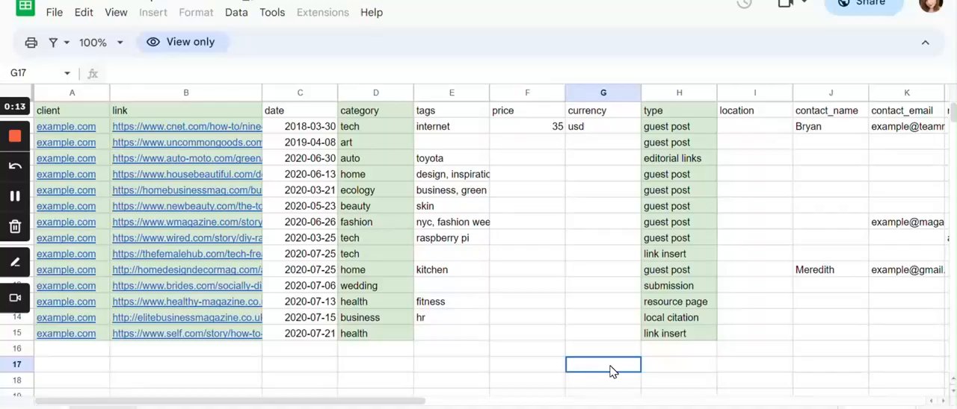Click the Share button
Viewport: 957px width, 409px height.
click(x=863, y=4)
